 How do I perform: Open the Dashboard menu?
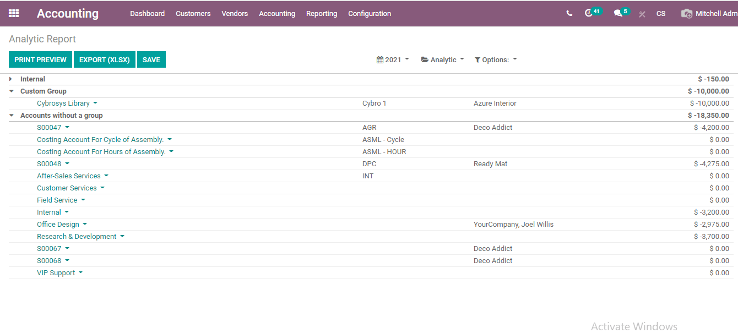(147, 14)
